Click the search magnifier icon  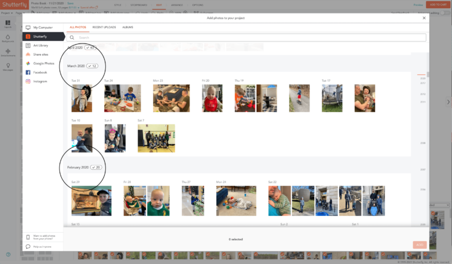click(72, 38)
